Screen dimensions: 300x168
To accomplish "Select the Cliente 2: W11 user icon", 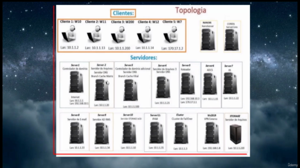I will click(x=94, y=34).
